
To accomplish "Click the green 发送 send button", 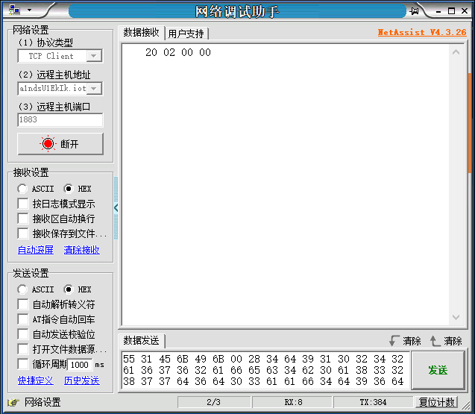I will [x=438, y=370].
